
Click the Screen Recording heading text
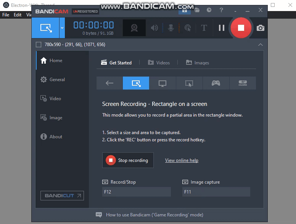tap(154, 104)
